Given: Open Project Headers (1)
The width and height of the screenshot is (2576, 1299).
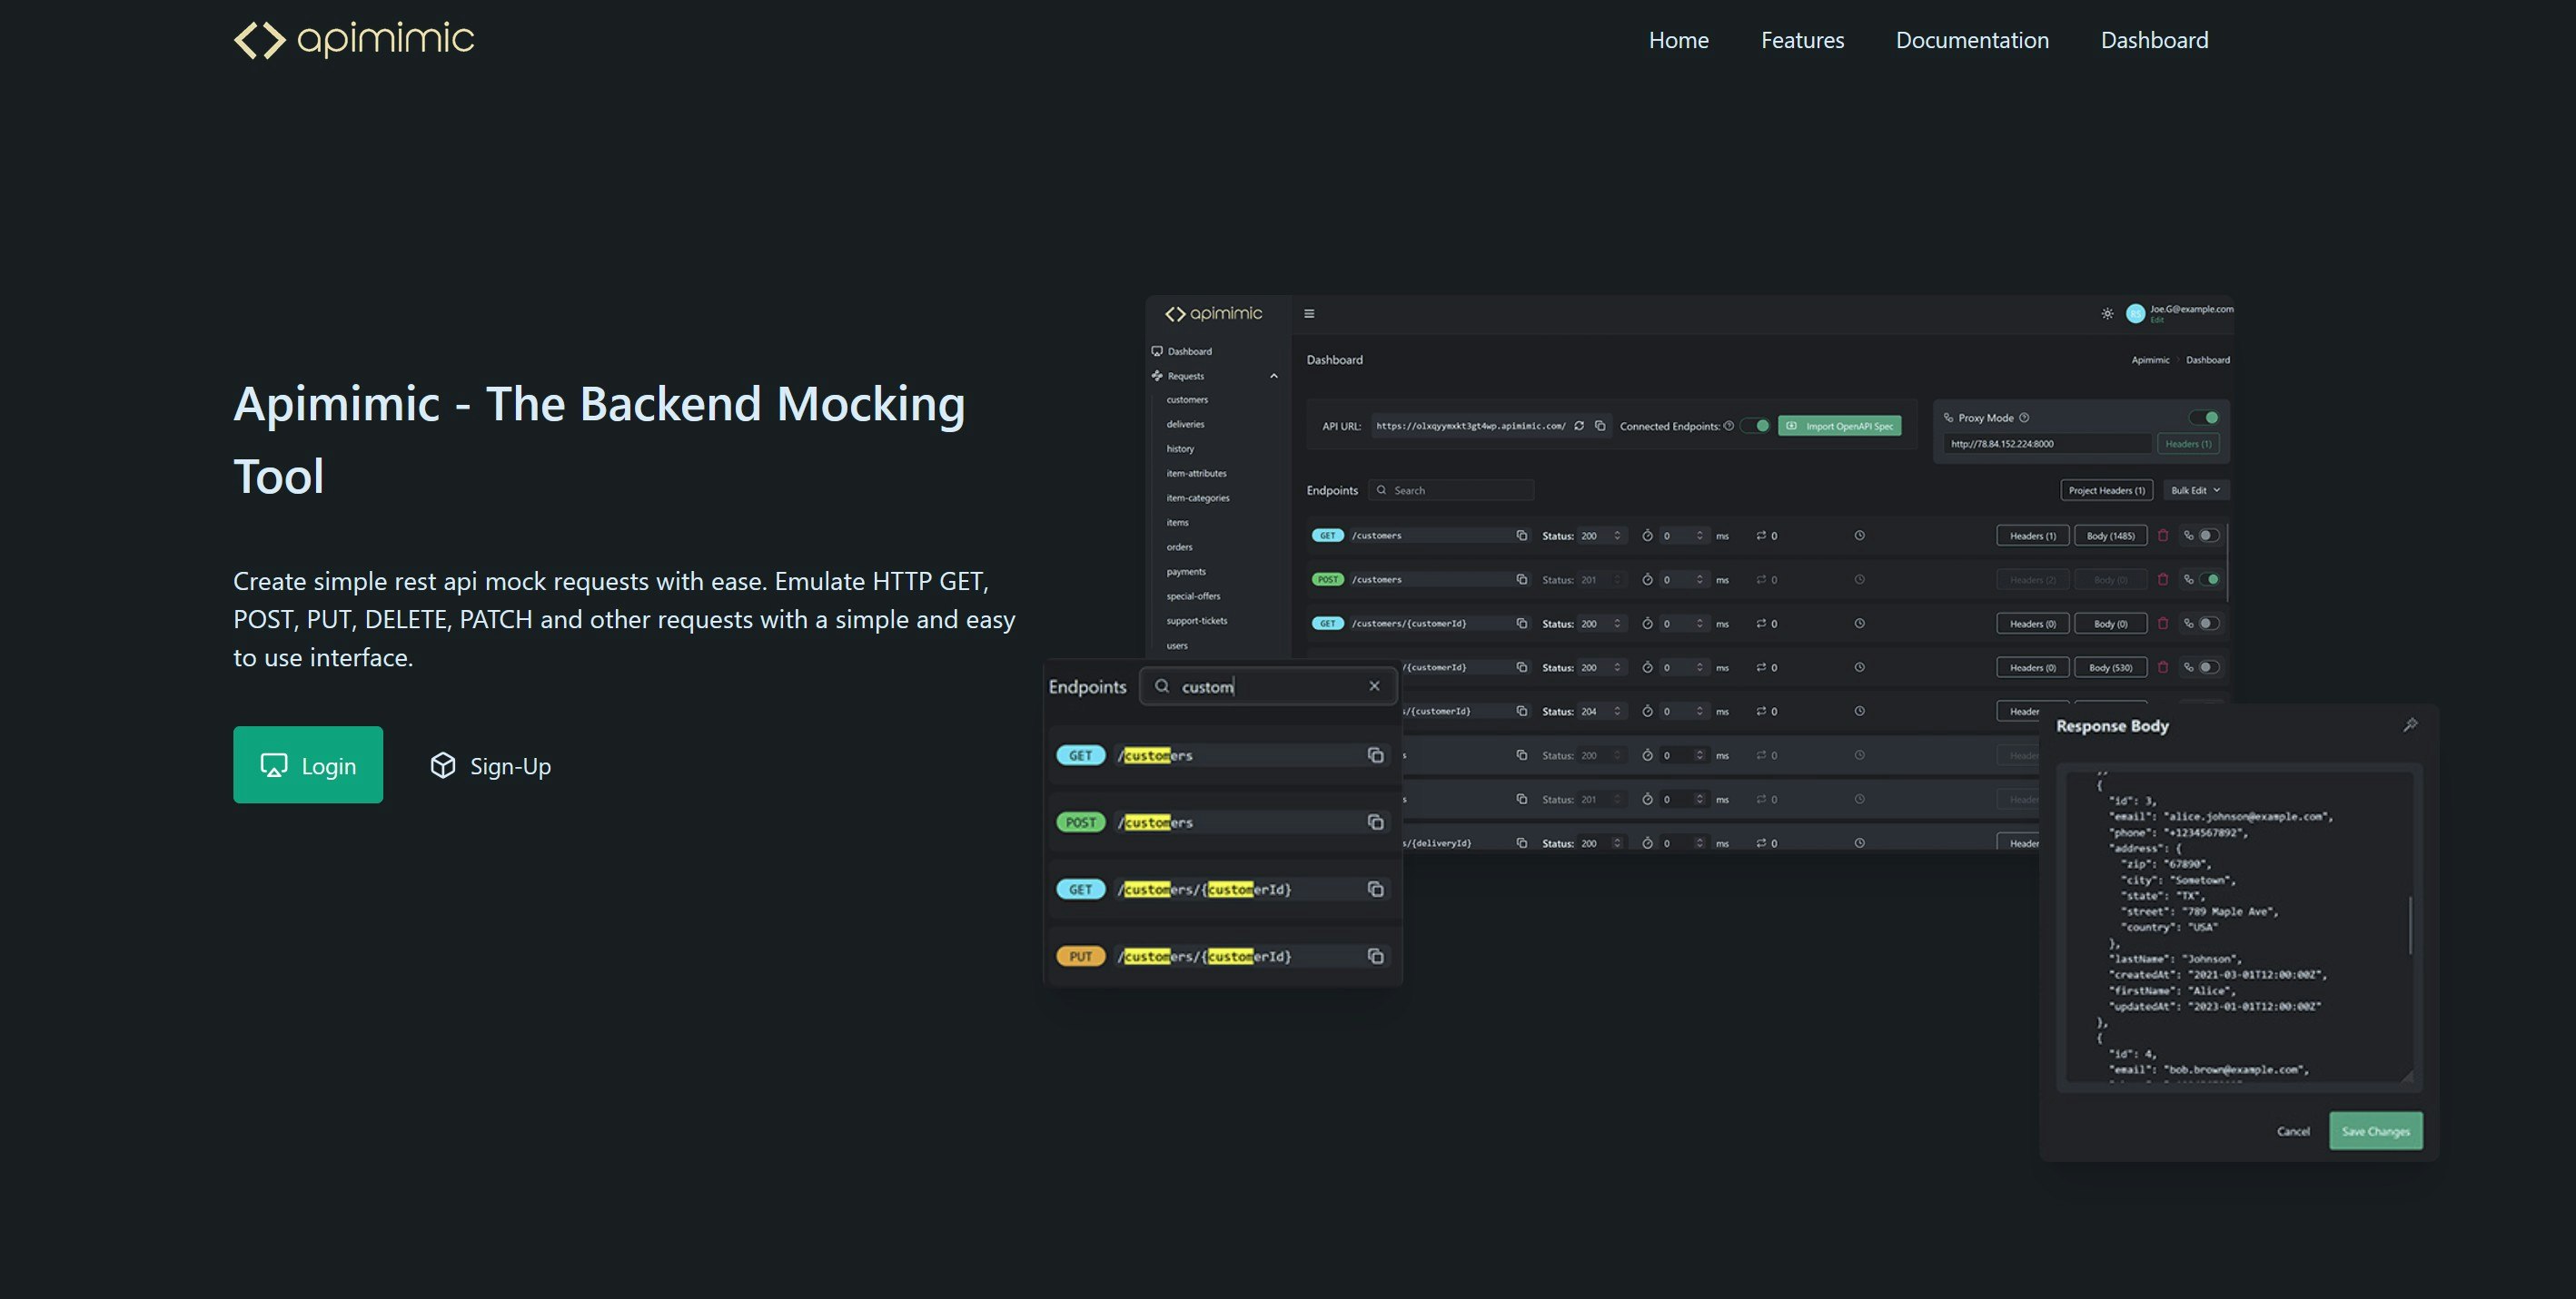Looking at the screenshot, I should [x=2106, y=489].
